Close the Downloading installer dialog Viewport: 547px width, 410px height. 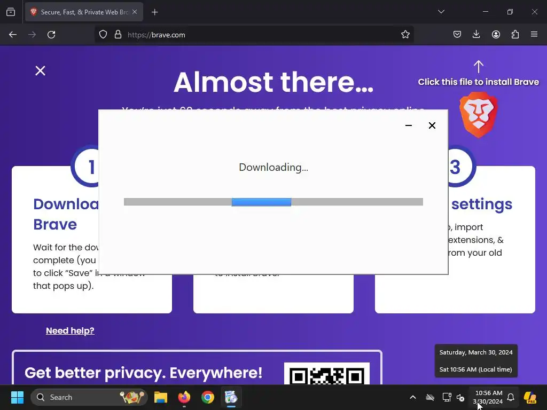(x=432, y=125)
